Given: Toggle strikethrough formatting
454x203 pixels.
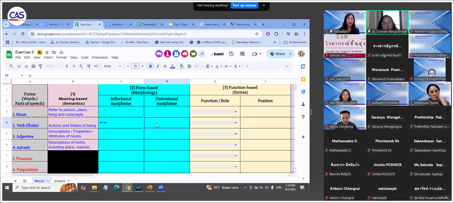Looking at the screenshot, I should 165,66.
